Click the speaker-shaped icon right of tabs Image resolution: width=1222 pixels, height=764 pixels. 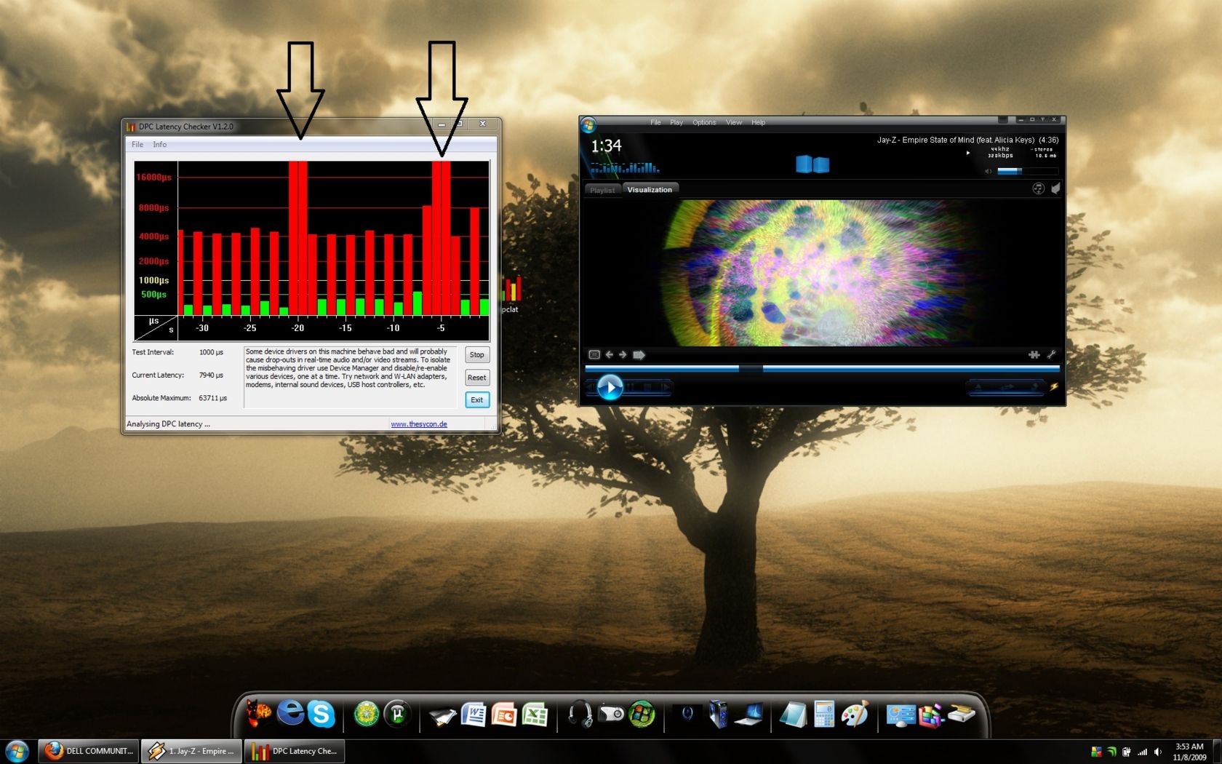point(1055,188)
